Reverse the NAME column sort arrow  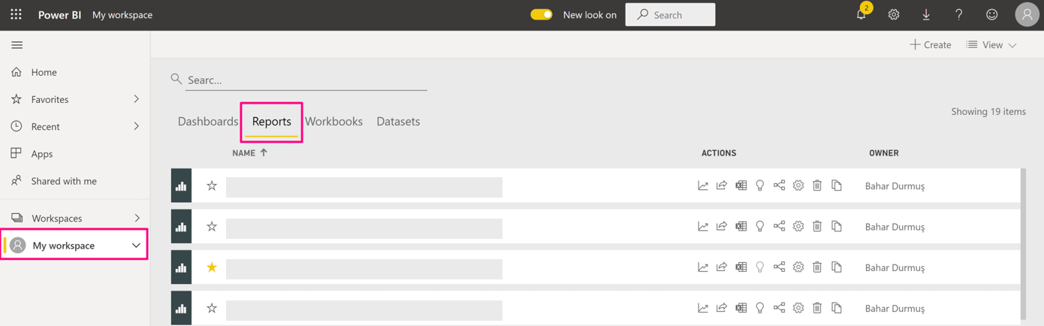click(264, 152)
